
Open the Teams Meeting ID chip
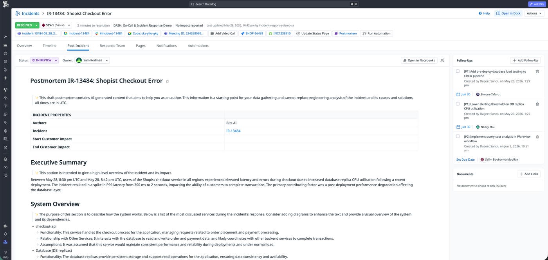184,34
